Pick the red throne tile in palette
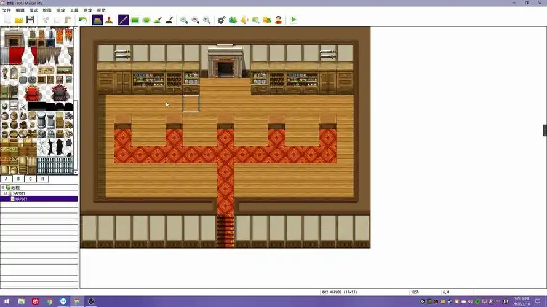The height and width of the screenshot is (307, 547). coord(32,93)
